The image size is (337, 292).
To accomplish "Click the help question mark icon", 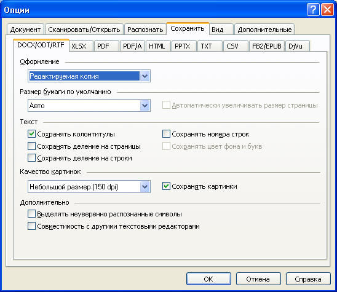I will pyautogui.click(x=313, y=10).
